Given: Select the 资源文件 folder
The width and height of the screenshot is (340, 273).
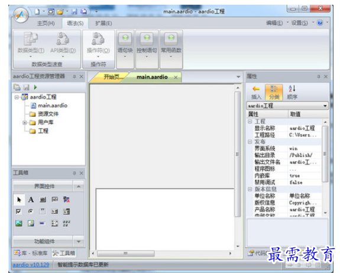Looking at the screenshot, I should [x=48, y=114].
